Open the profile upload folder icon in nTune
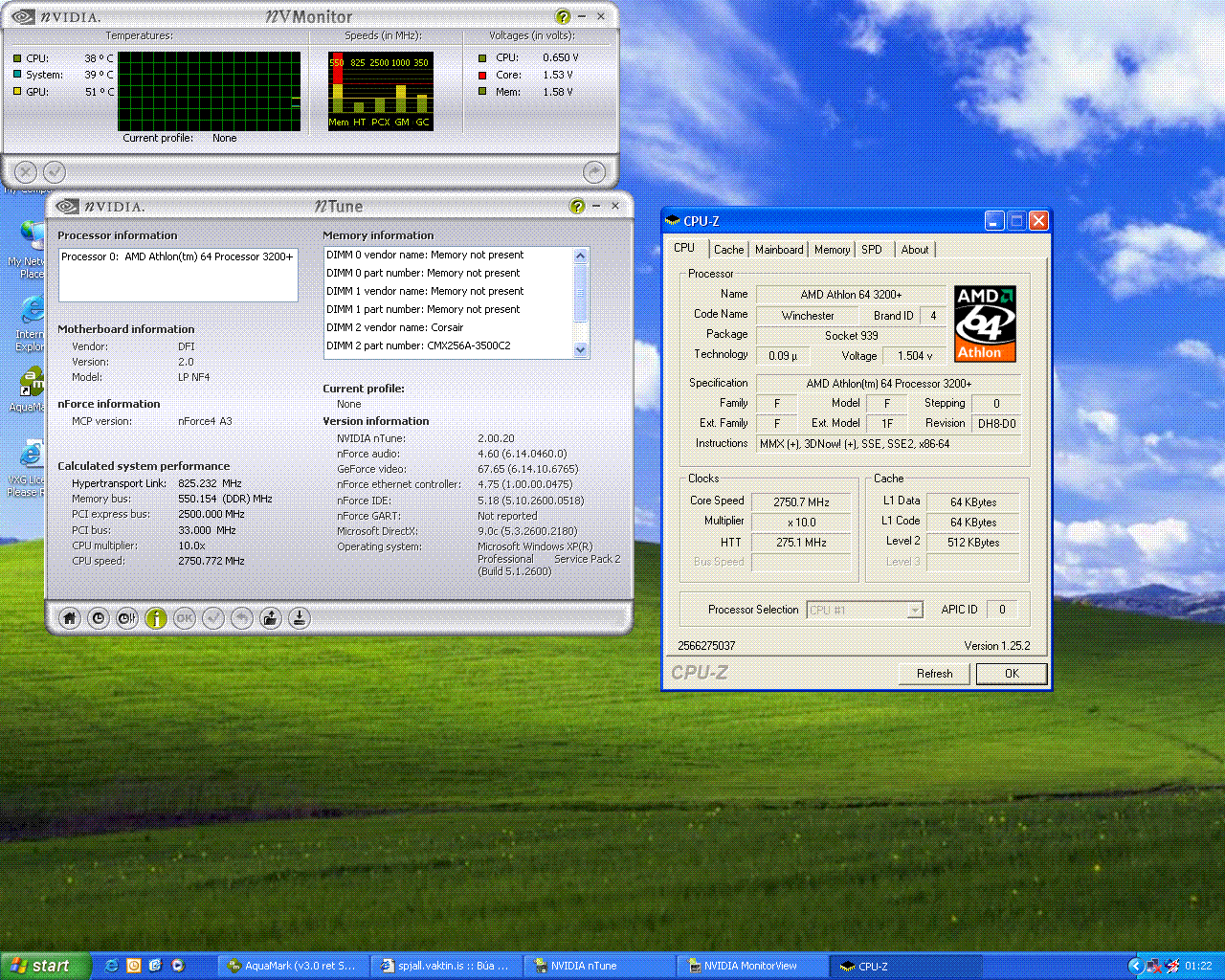 pos(270,618)
